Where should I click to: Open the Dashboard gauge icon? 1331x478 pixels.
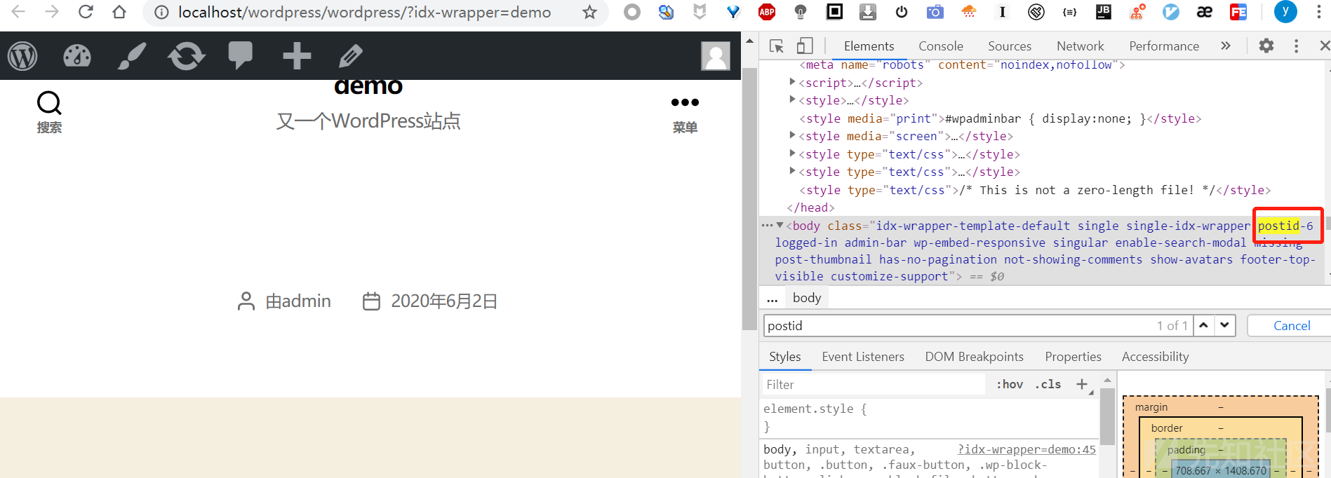(77, 56)
